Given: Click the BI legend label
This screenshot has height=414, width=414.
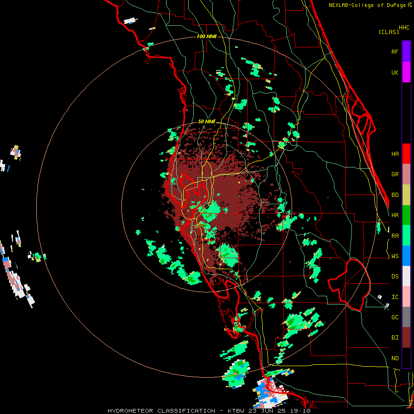Looking at the screenshot, I should coord(395,338).
